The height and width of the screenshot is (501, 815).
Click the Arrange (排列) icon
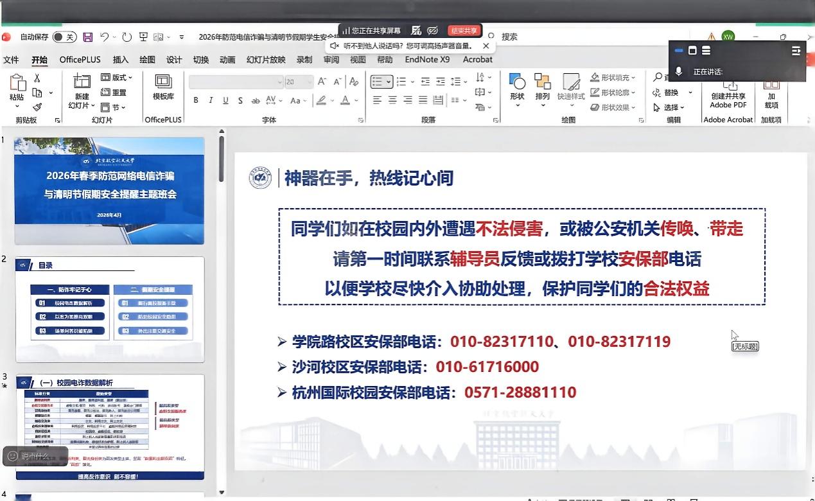pyautogui.click(x=542, y=82)
